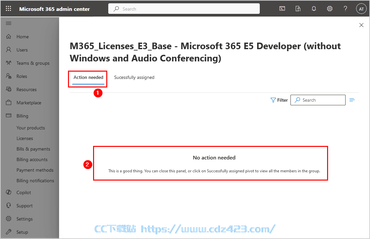Click the top header Search field
Screen dimensions: 370x239
point(184,9)
